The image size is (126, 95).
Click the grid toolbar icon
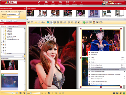[61, 22]
